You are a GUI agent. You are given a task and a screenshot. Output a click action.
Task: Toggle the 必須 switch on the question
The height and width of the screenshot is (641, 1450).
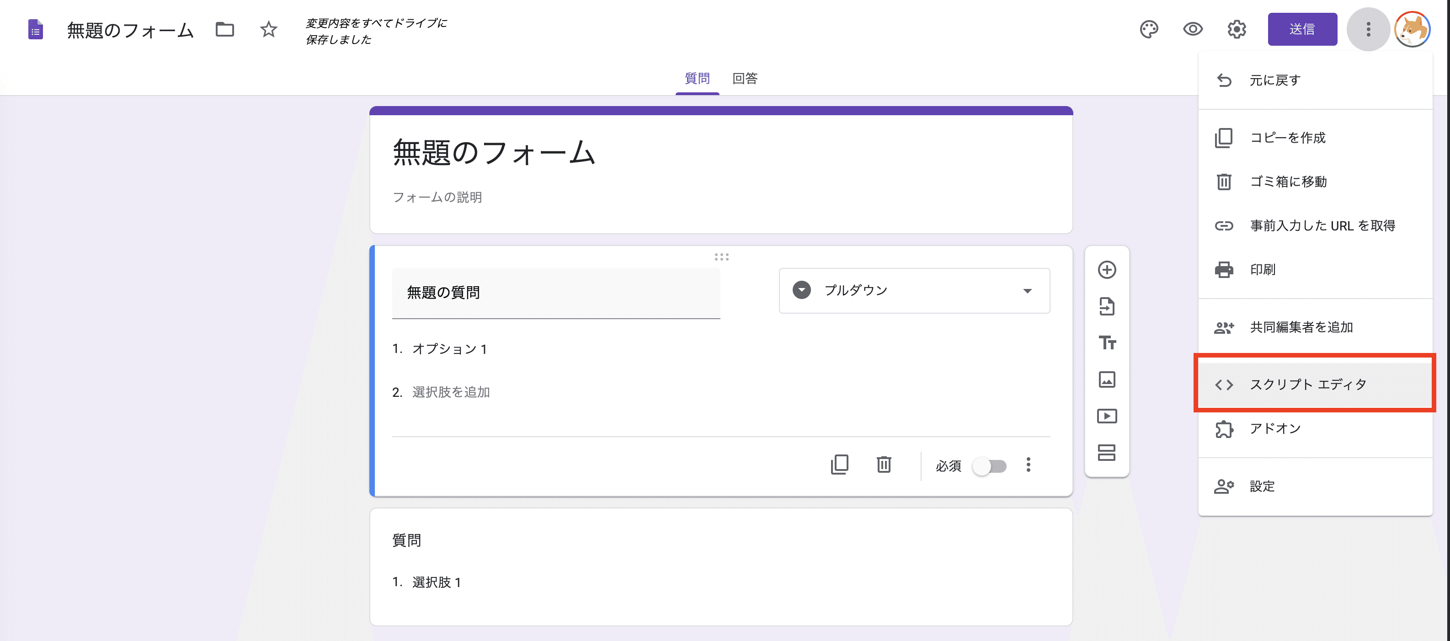(x=990, y=465)
